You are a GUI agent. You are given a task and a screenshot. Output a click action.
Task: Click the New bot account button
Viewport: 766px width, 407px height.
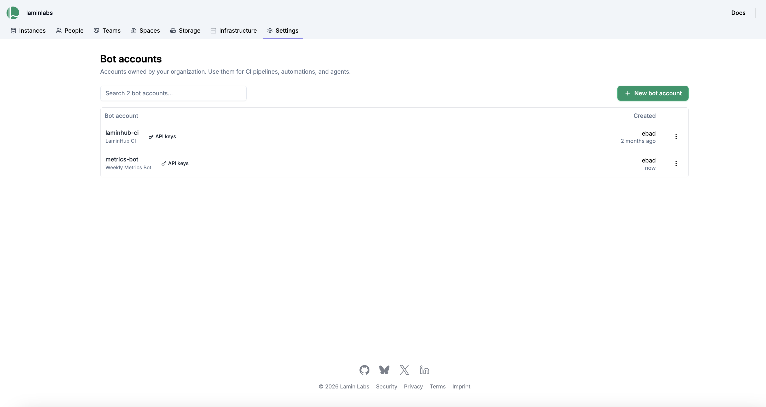[x=653, y=93]
